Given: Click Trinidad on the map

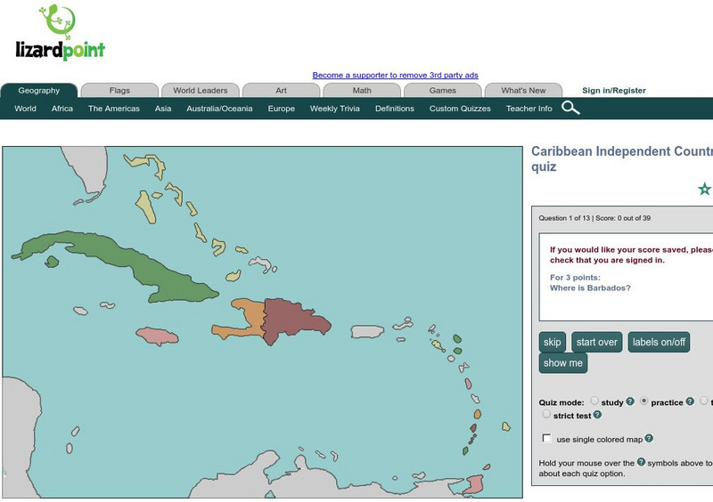Looking at the screenshot, I should coord(475,484).
